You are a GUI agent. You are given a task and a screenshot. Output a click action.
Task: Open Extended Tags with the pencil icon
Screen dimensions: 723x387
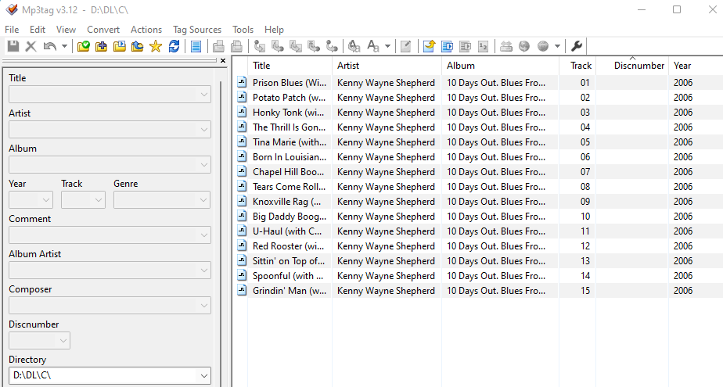(406, 46)
